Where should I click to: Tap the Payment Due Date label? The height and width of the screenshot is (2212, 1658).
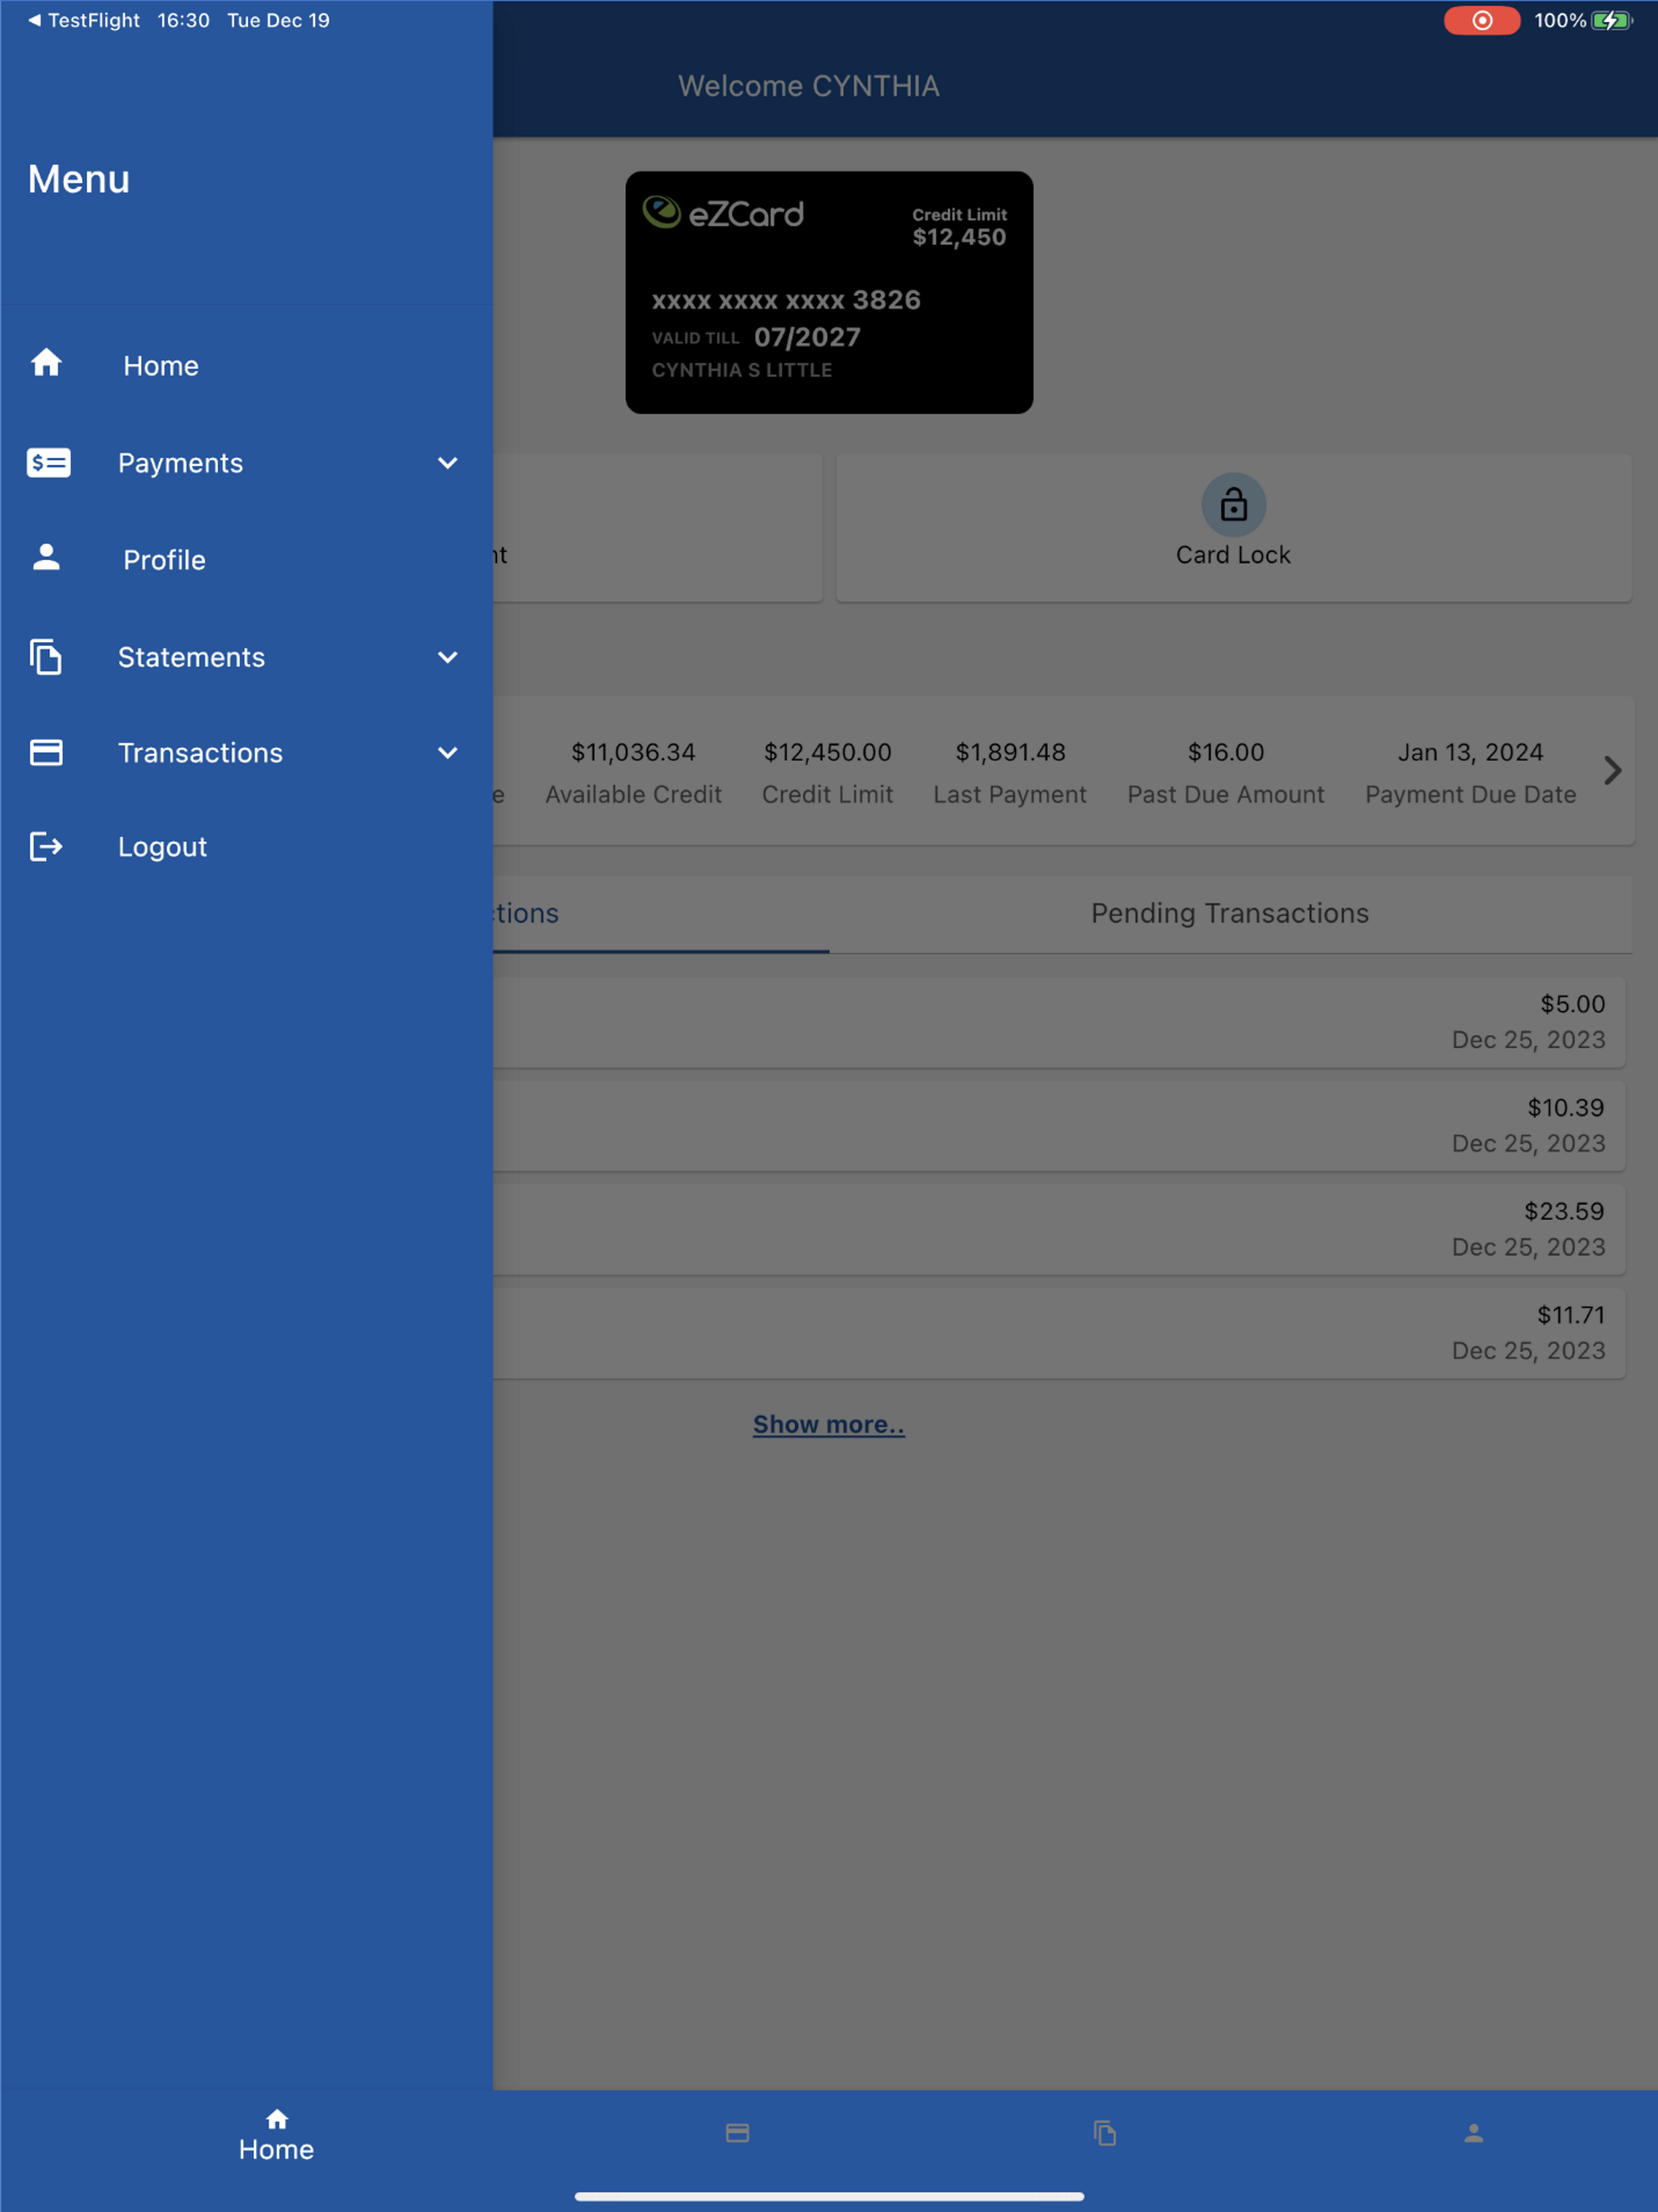pyautogui.click(x=1470, y=795)
